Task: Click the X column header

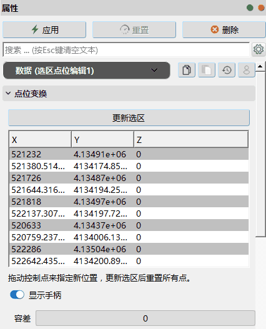Action: tap(41, 140)
